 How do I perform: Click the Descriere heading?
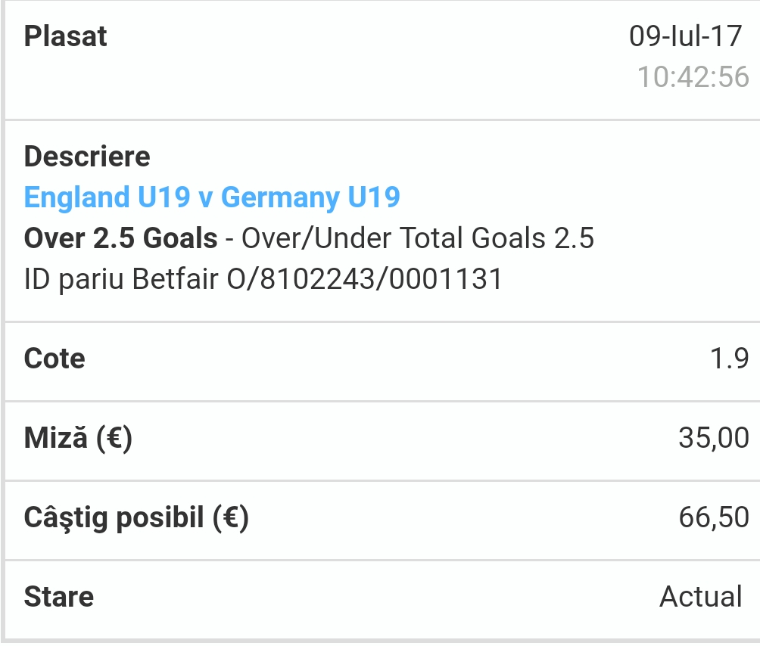tap(87, 157)
